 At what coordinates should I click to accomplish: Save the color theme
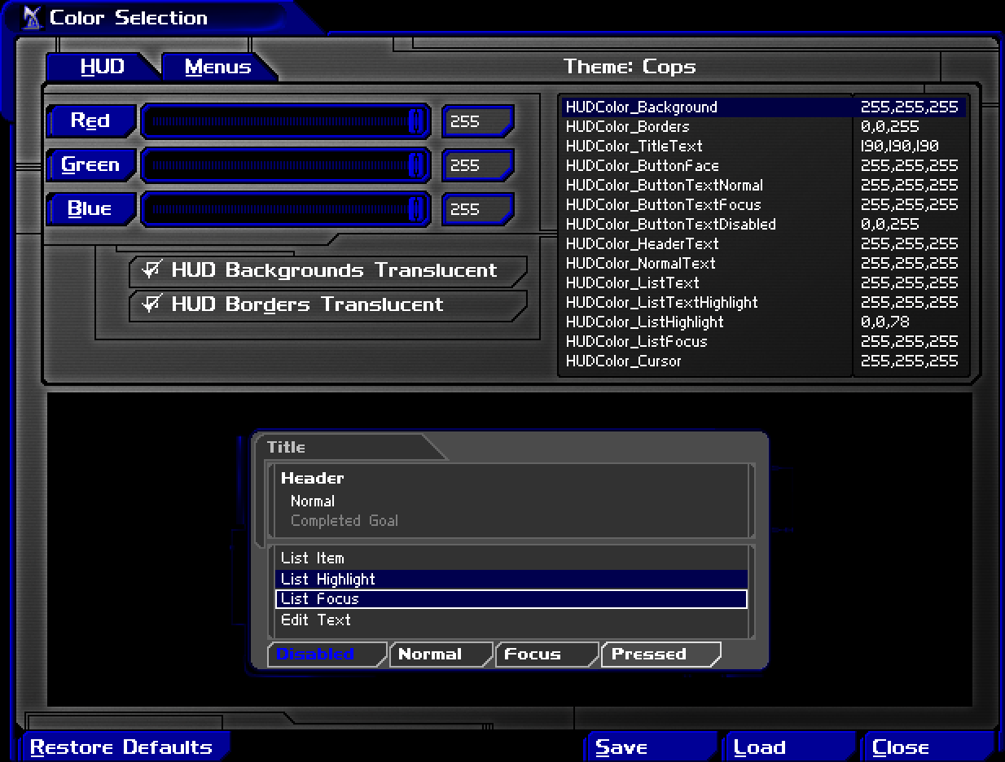click(650, 747)
